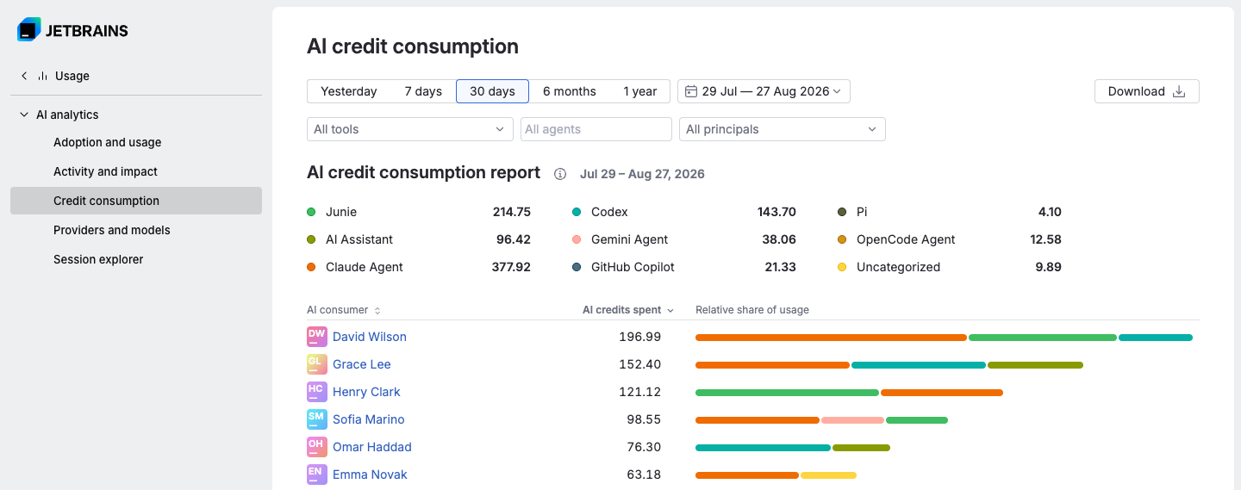
Task: Open Emma Novak's profile link
Action: [x=370, y=474]
